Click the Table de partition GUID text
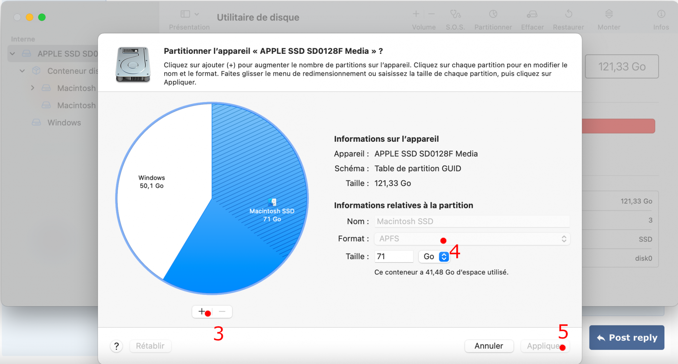 click(418, 168)
